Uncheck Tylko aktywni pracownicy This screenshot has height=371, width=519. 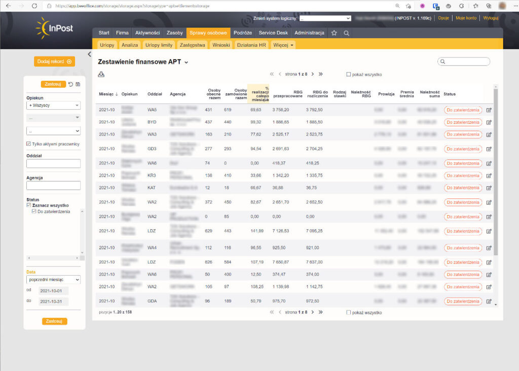[29, 144]
